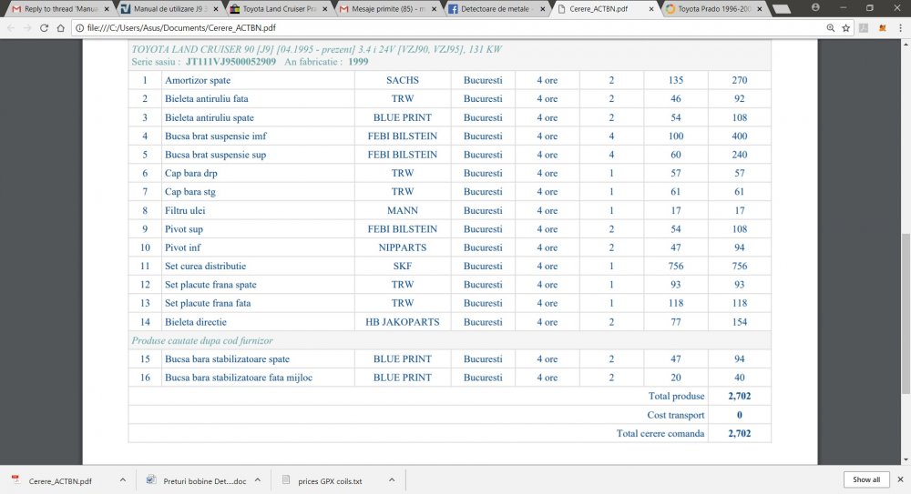Switch to the 'Toyota Prado 1996-20' tab
Screen dimensions: 911x494
(712, 9)
